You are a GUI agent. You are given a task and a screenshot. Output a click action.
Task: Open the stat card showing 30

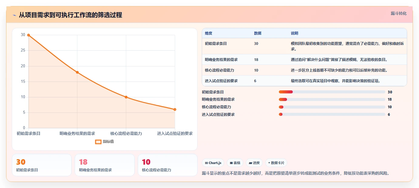click(x=42, y=165)
